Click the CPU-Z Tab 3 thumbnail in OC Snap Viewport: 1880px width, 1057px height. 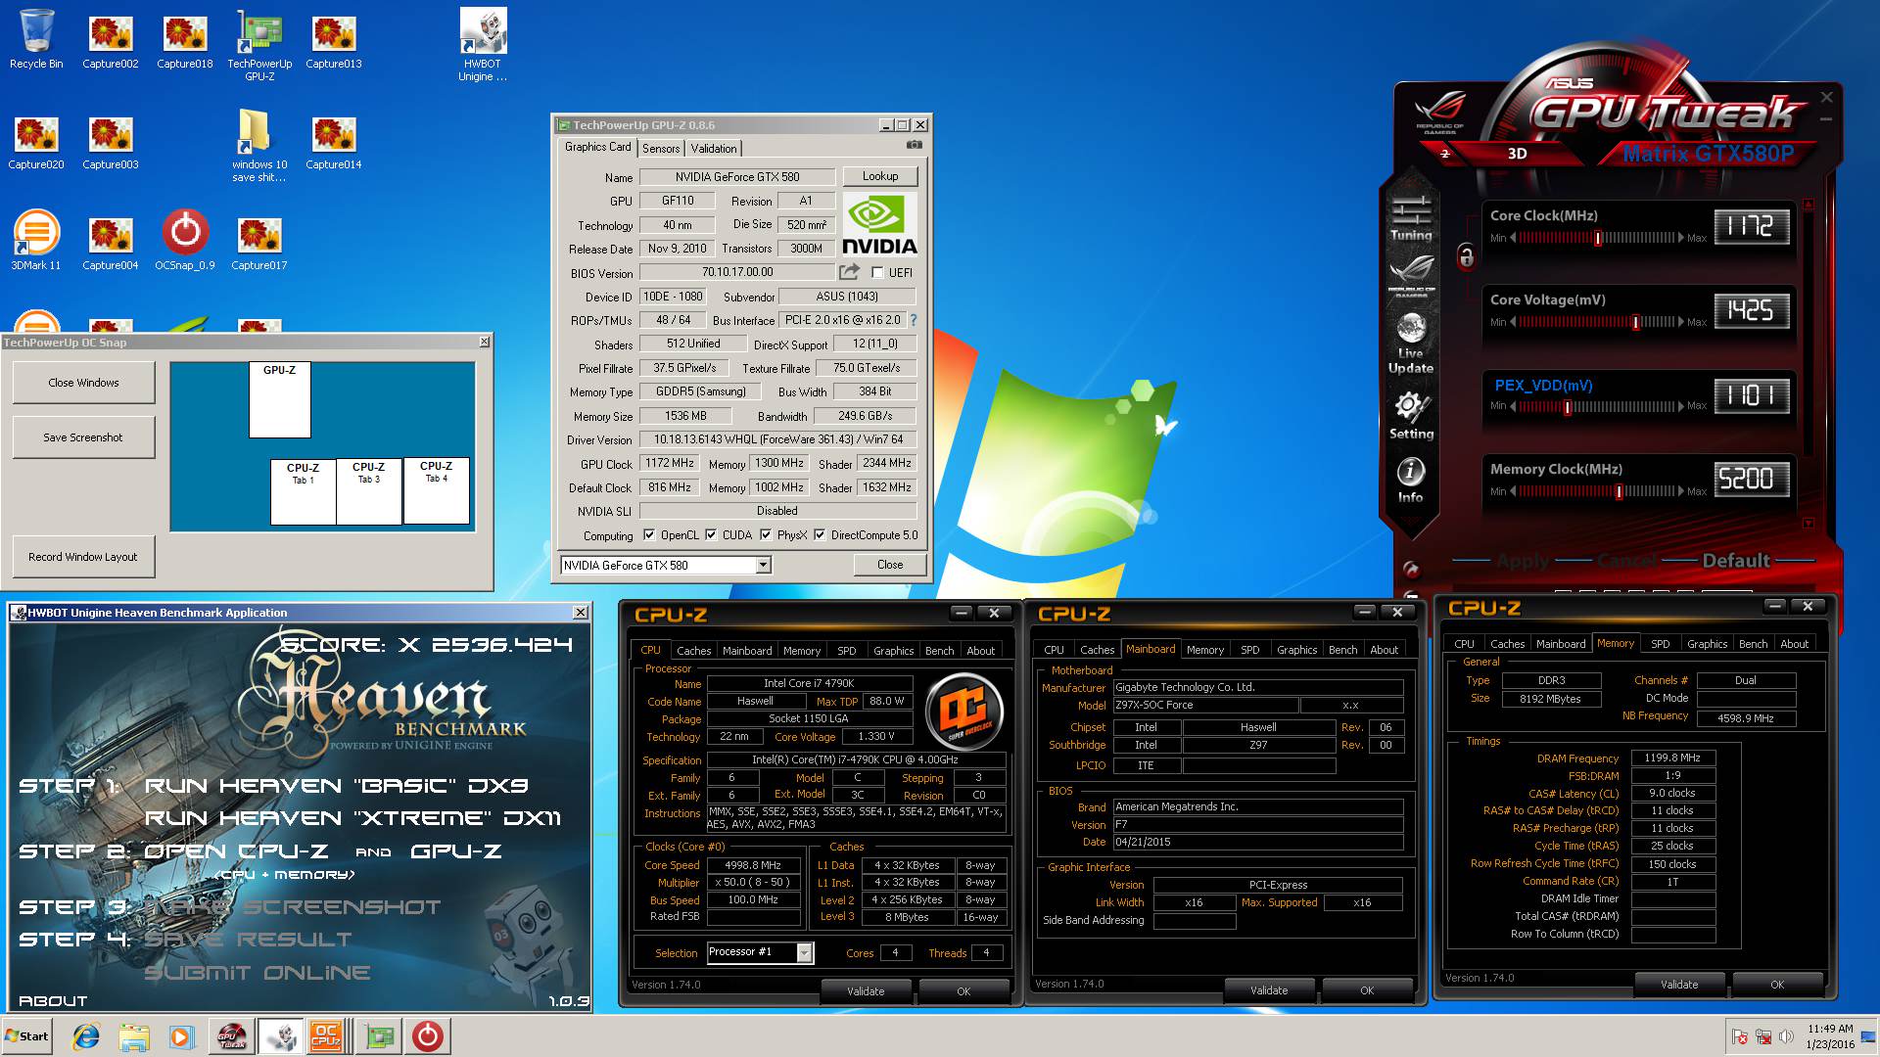(x=369, y=491)
